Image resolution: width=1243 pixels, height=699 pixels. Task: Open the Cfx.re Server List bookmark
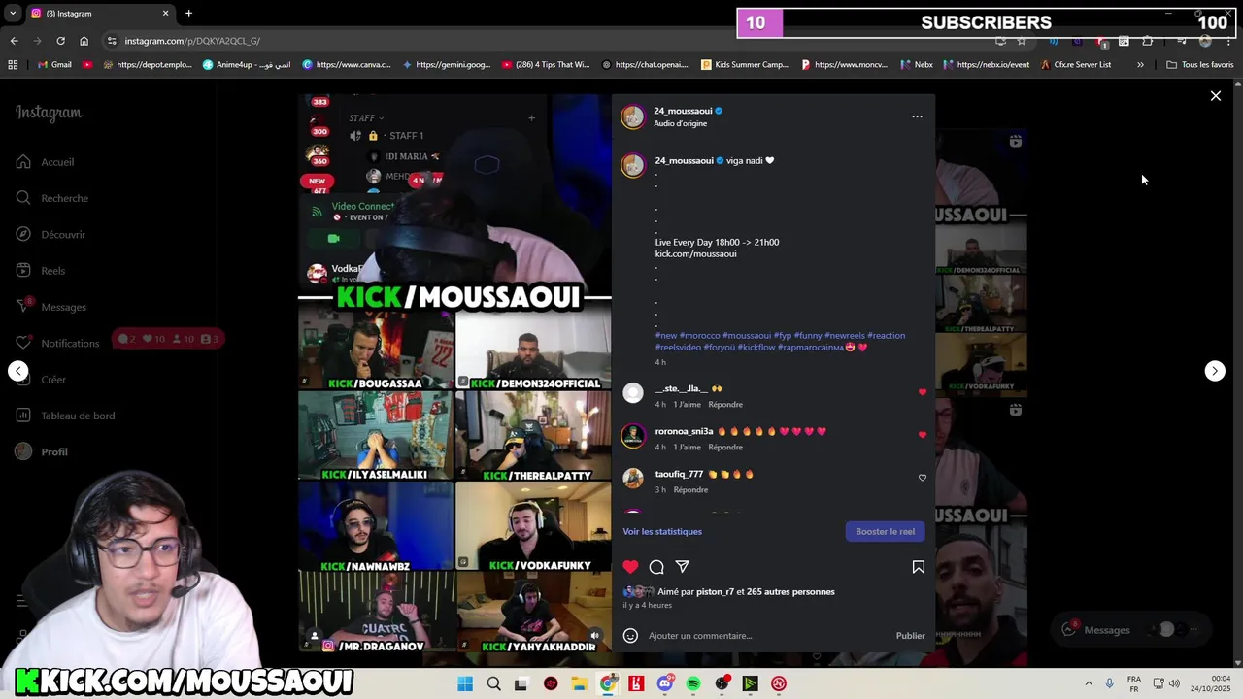[1075, 65]
